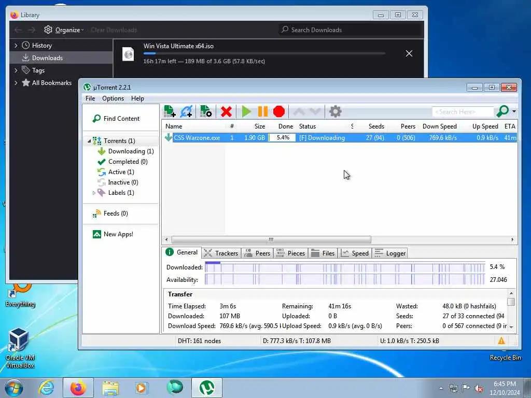Sort torrents by the Size column header

[x=260, y=126]
